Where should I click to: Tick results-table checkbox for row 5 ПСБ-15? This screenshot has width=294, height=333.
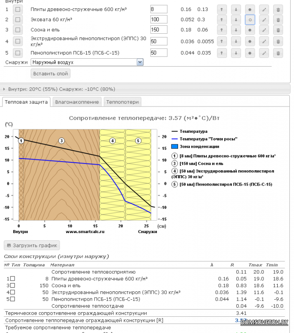(x=13, y=299)
